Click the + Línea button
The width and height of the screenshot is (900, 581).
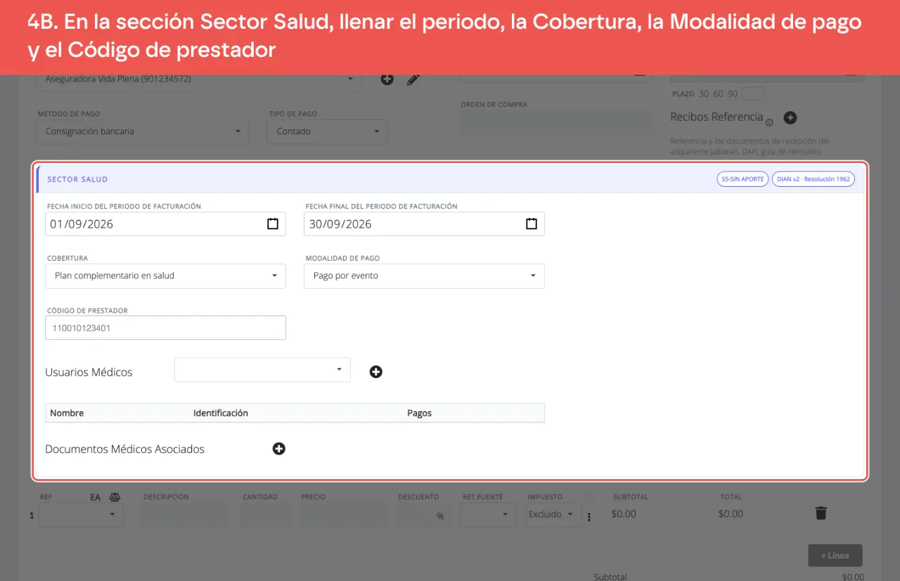click(835, 555)
